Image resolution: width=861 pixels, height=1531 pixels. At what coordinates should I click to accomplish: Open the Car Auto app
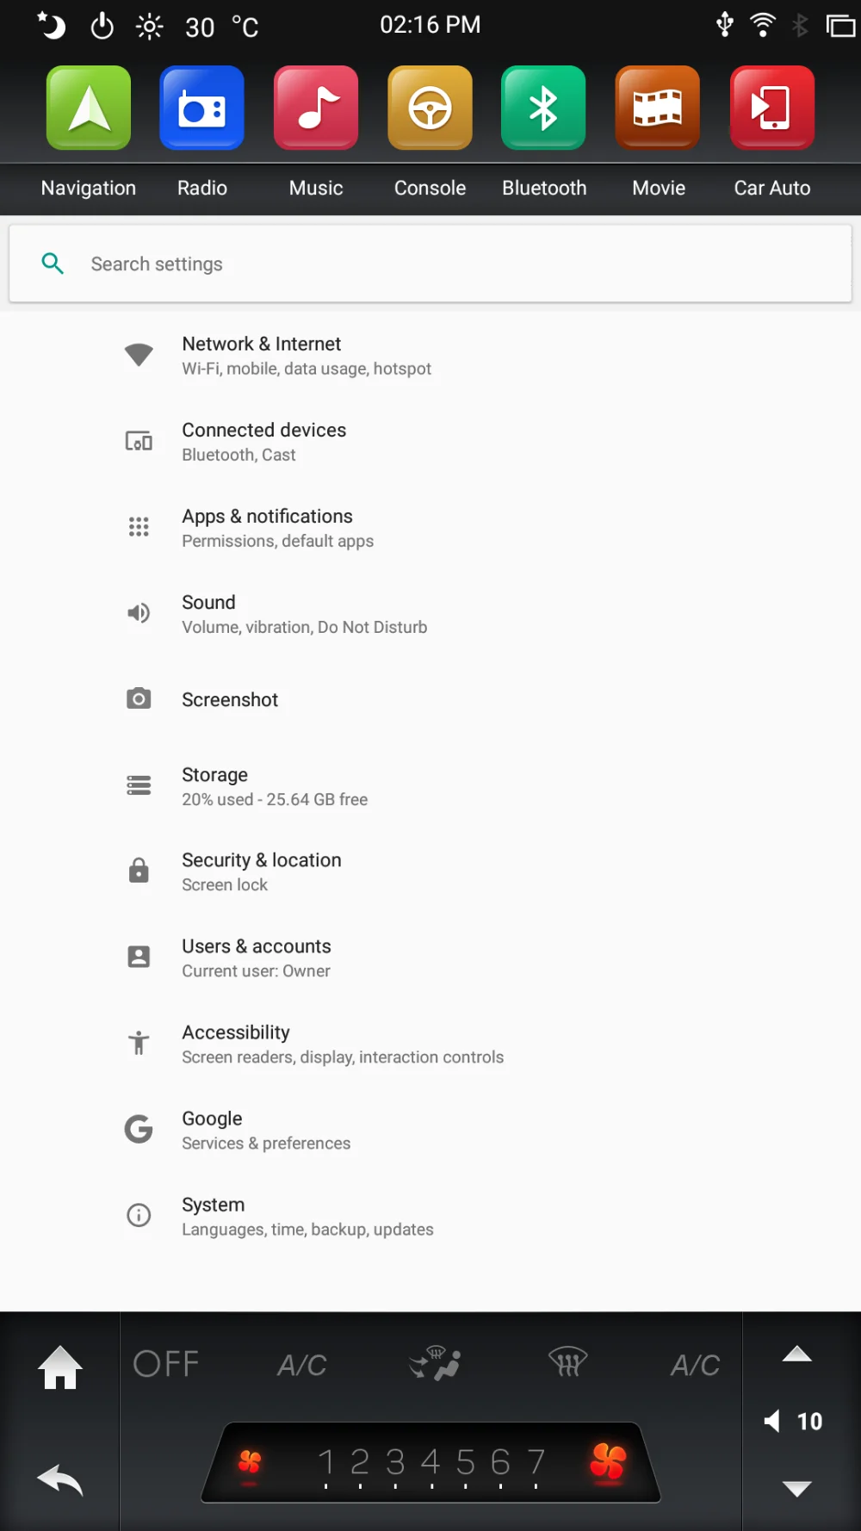tap(771, 108)
